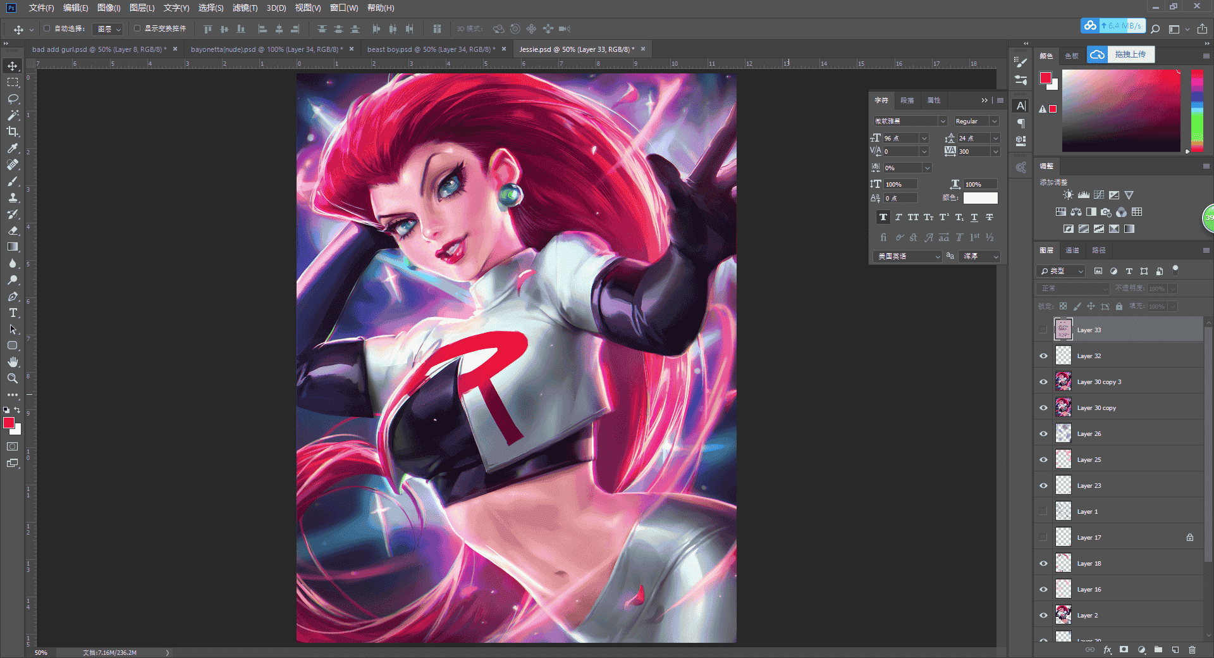
Task: Open the text language dropdown
Action: pos(907,256)
